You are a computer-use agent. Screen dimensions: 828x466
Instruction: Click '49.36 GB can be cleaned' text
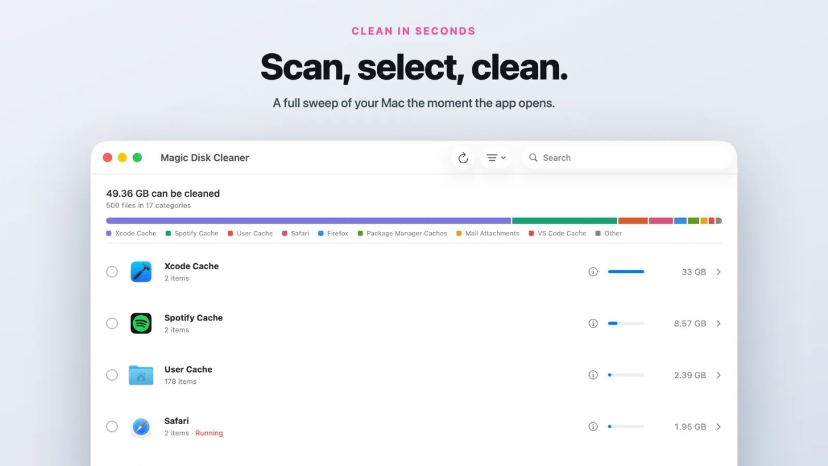point(163,193)
